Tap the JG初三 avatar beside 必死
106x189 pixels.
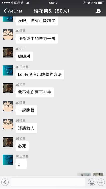[8, 142]
